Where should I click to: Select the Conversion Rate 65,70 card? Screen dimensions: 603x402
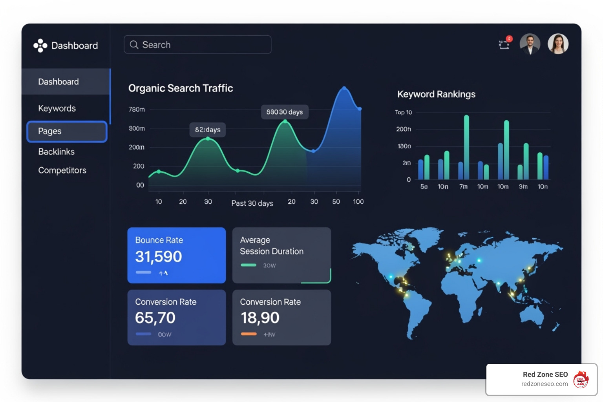177,318
